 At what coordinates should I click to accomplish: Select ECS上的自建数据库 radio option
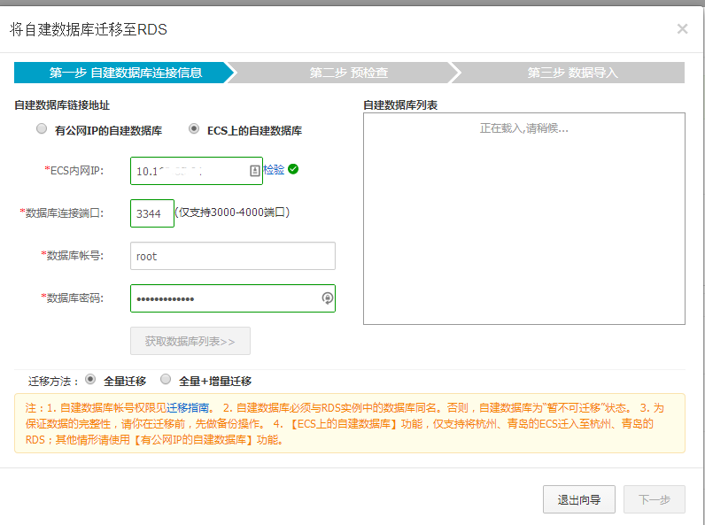coord(194,129)
